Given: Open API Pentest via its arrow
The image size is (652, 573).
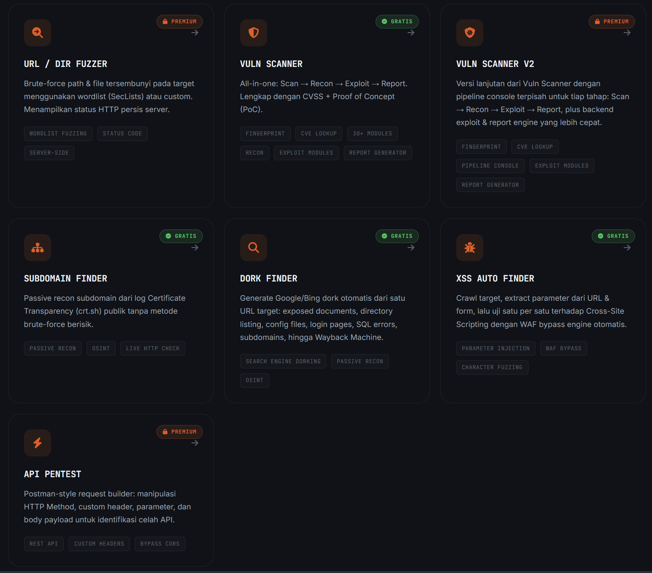Looking at the screenshot, I should [195, 443].
